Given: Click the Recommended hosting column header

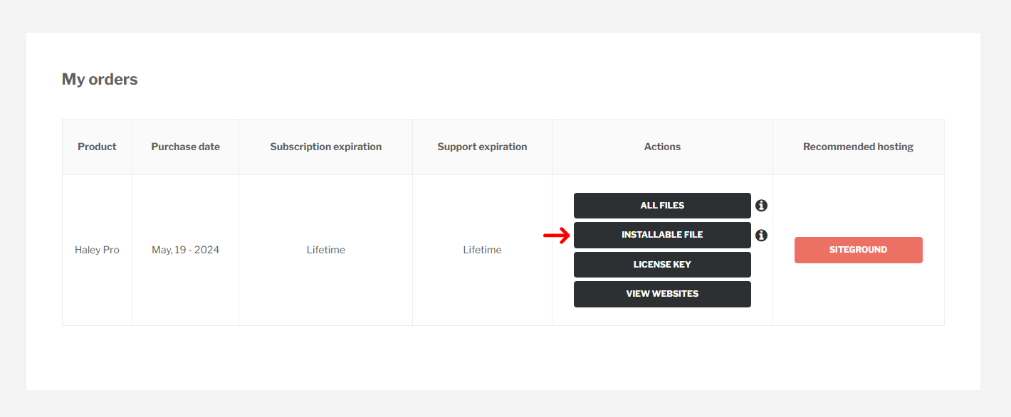Looking at the screenshot, I should [858, 147].
